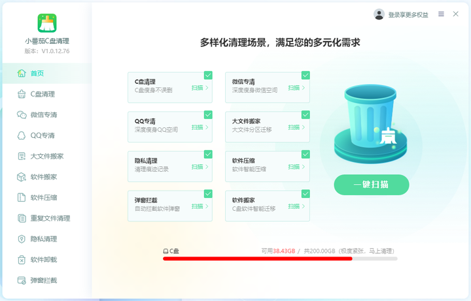Viewport: 471px width, 301px height.
Task: Click the 软件搬家 cube icon in the sidebar
Action: click(x=22, y=177)
